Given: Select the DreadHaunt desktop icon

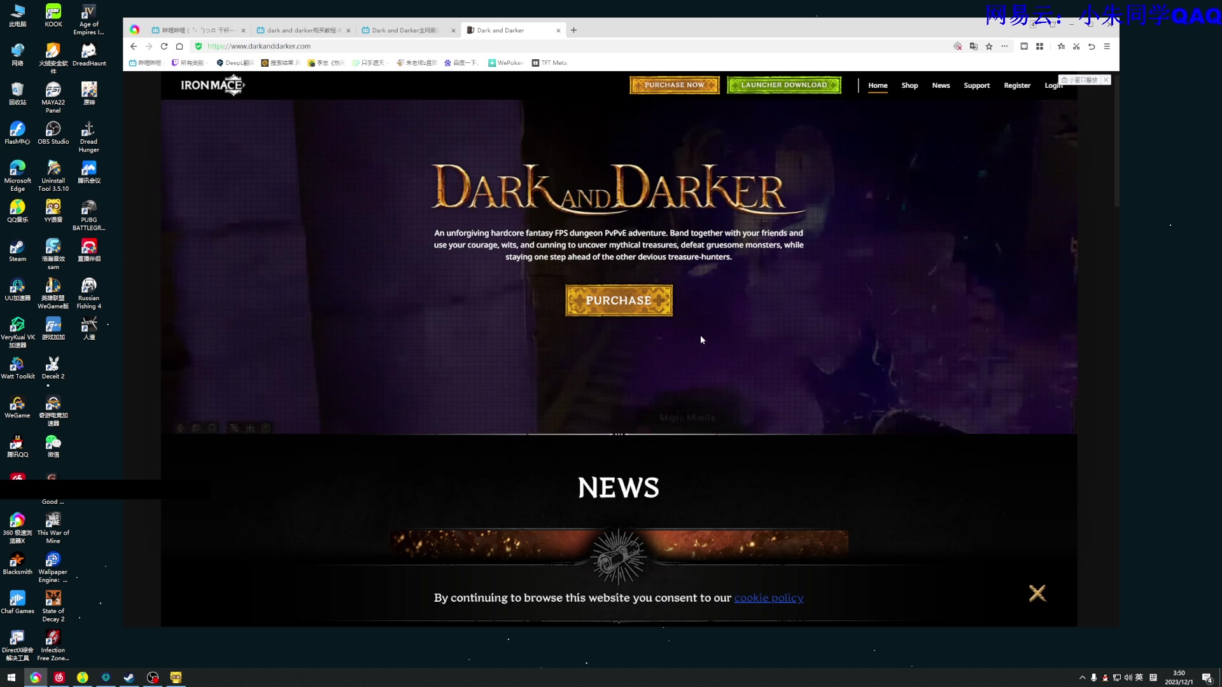Looking at the screenshot, I should tap(89, 55).
